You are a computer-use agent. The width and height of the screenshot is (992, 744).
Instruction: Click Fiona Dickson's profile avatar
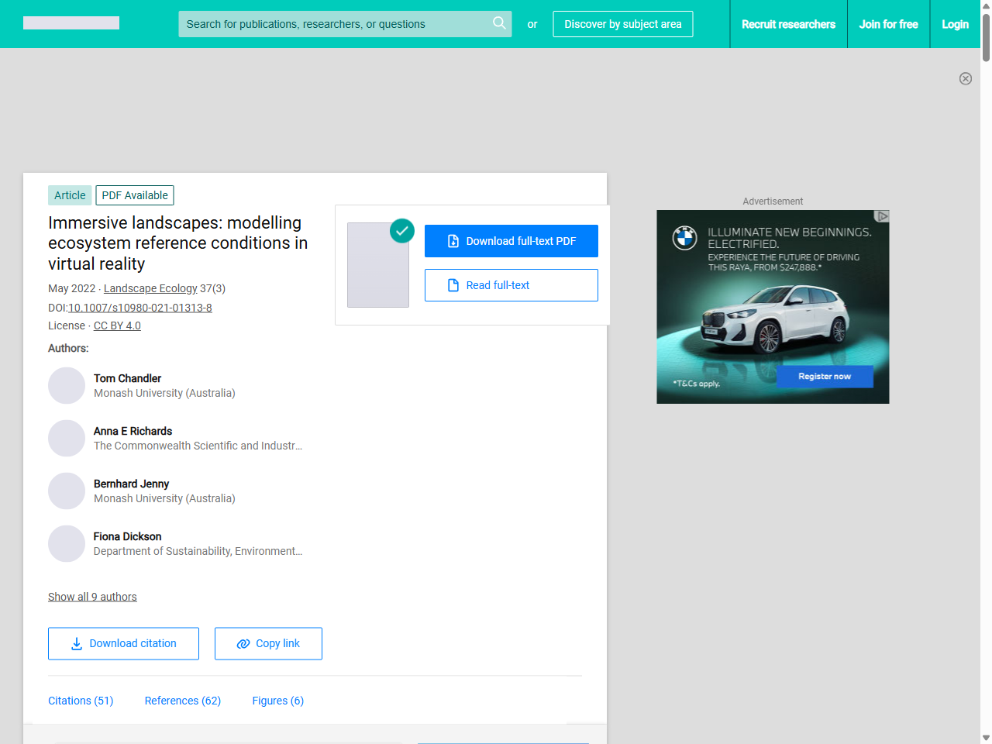[x=67, y=544]
